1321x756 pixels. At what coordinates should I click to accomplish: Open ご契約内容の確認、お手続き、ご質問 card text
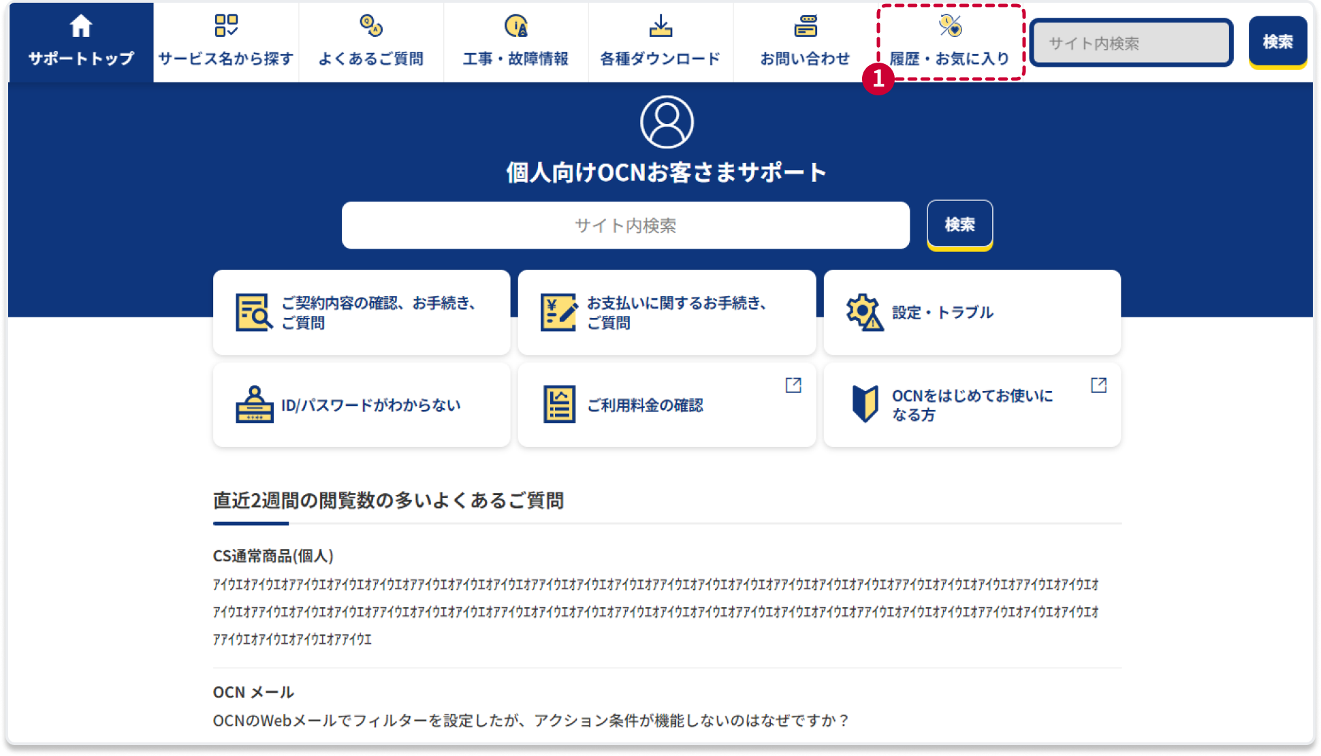(x=379, y=313)
